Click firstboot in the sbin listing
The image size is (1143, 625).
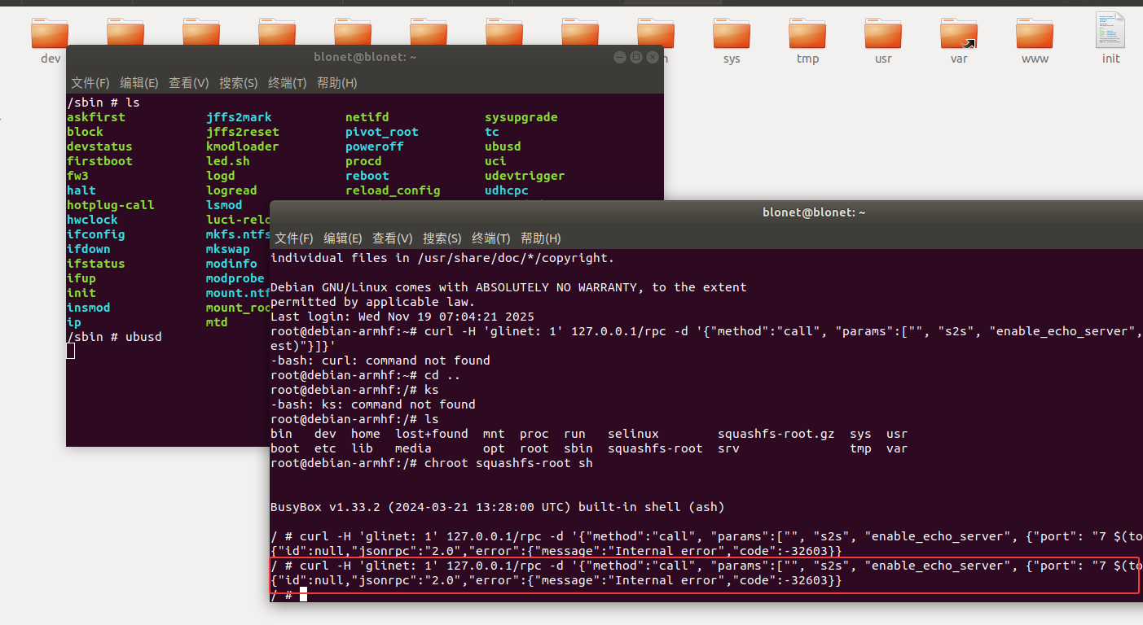coord(99,161)
